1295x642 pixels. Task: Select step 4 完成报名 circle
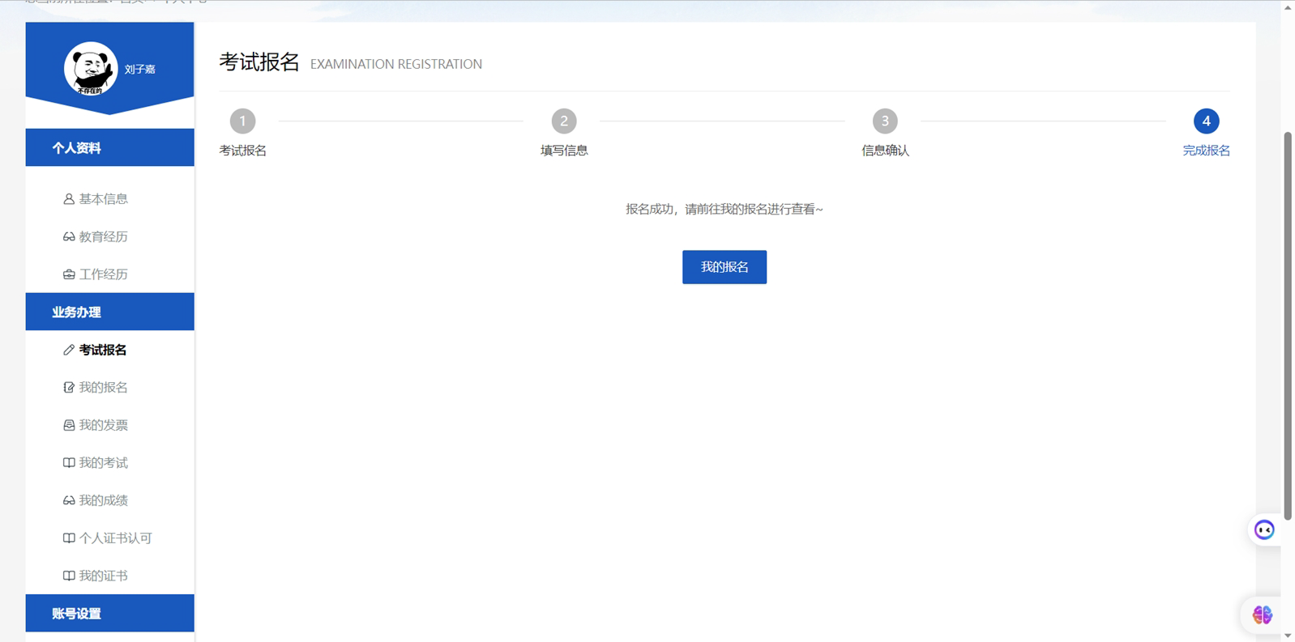(x=1206, y=121)
